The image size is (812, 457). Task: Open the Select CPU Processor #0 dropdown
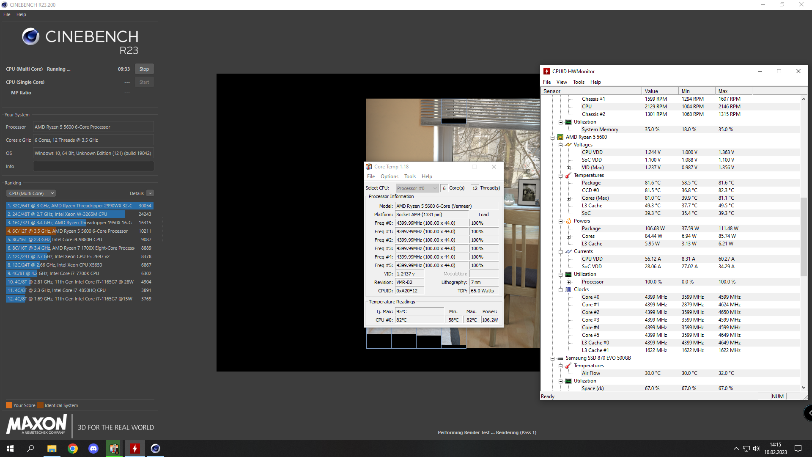click(417, 188)
